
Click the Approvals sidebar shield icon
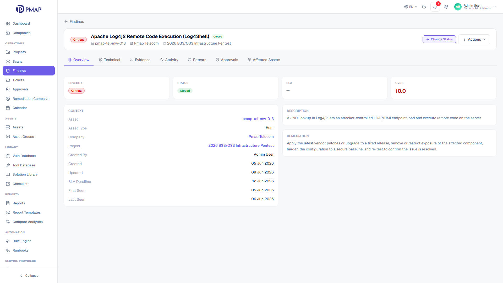point(8,89)
